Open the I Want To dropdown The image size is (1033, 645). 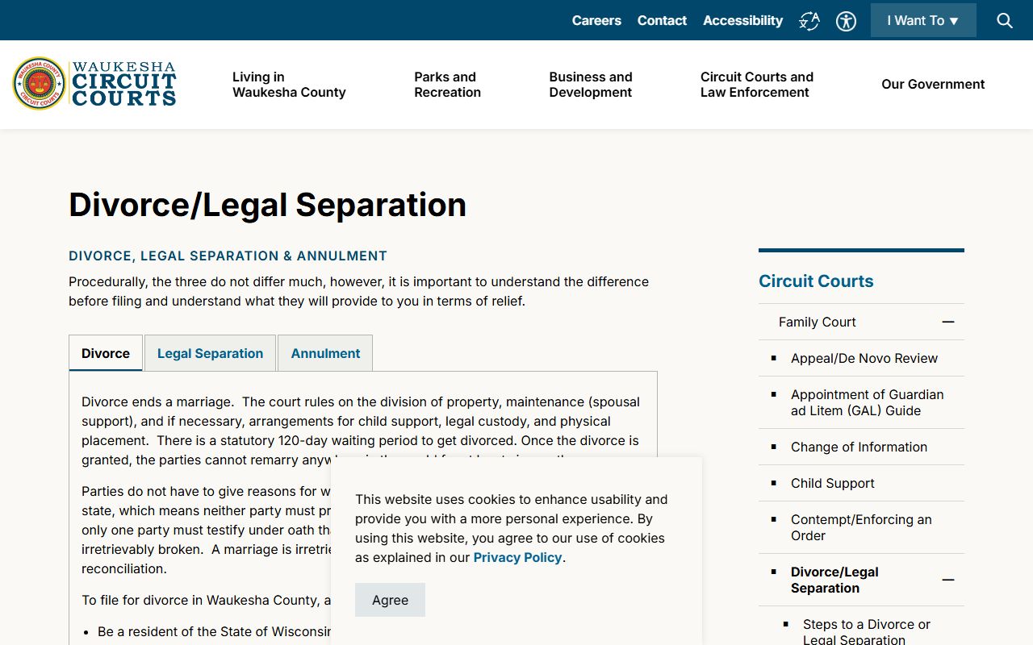coord(923,20)
